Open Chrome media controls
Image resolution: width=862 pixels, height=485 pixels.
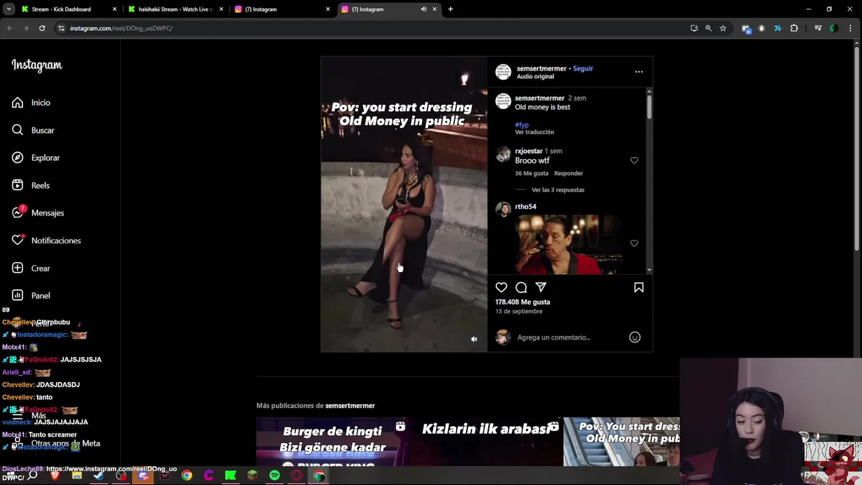818,28
